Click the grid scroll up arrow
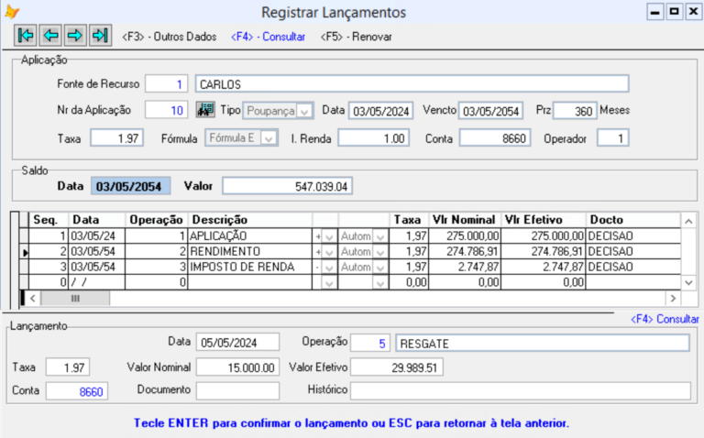The image size is (704, 438). [688, 221]
